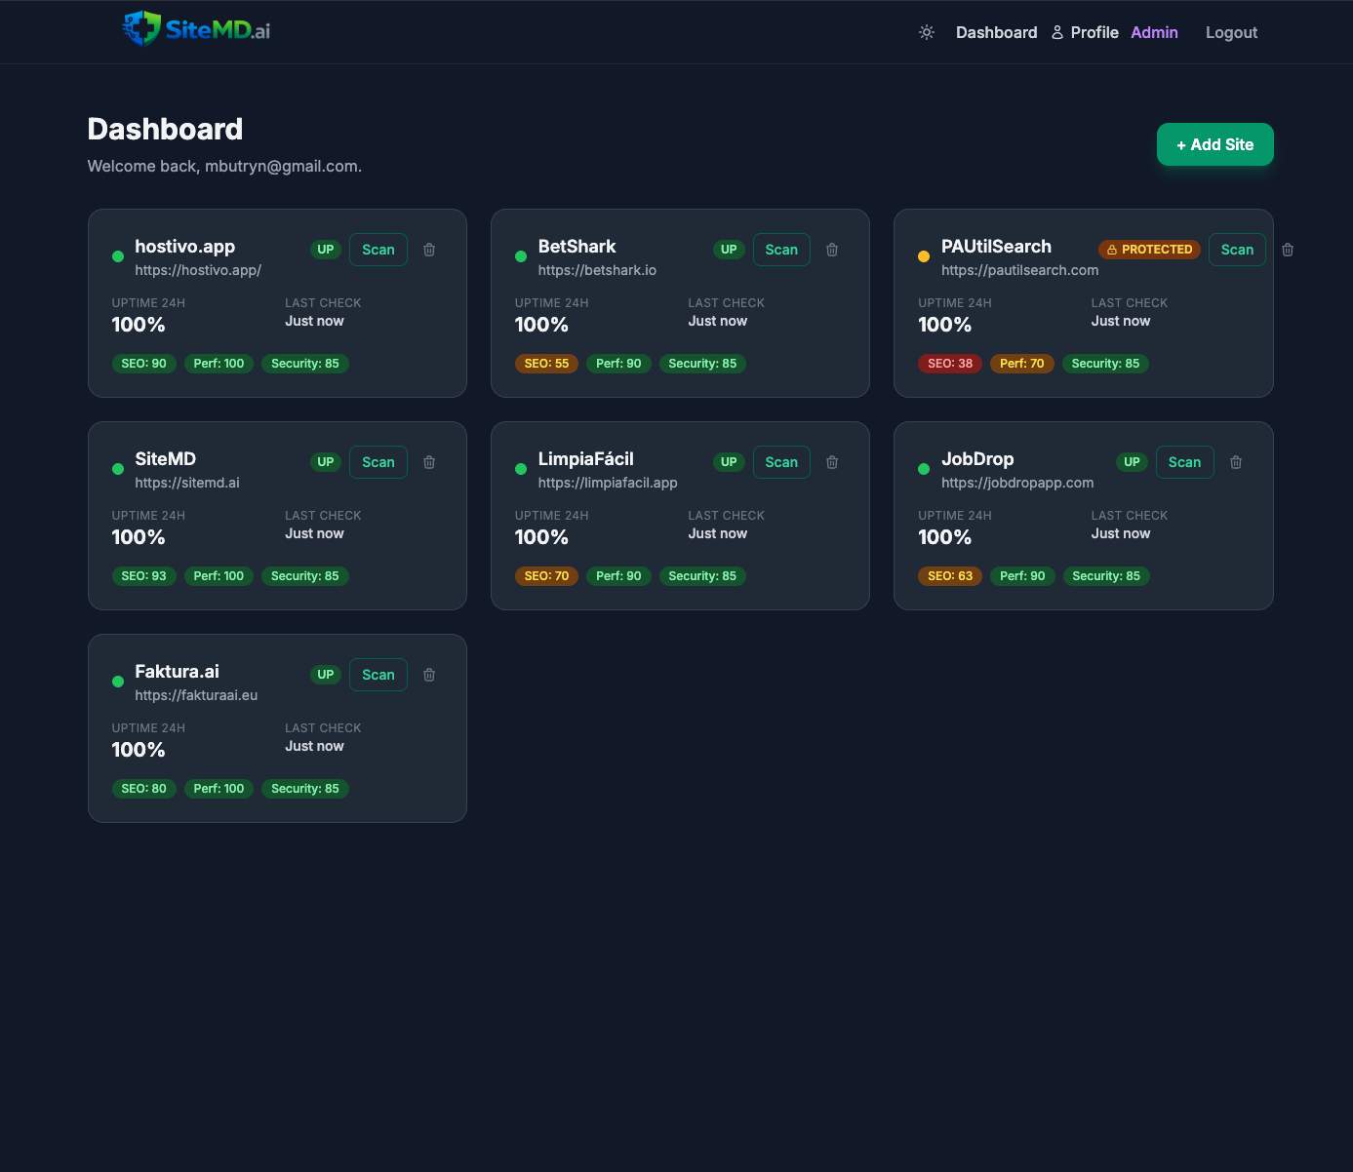Click trash icon on JobDrop card
Image resolution: width=1353 pixels, height=1172 pixels.
pos(1236,462)
